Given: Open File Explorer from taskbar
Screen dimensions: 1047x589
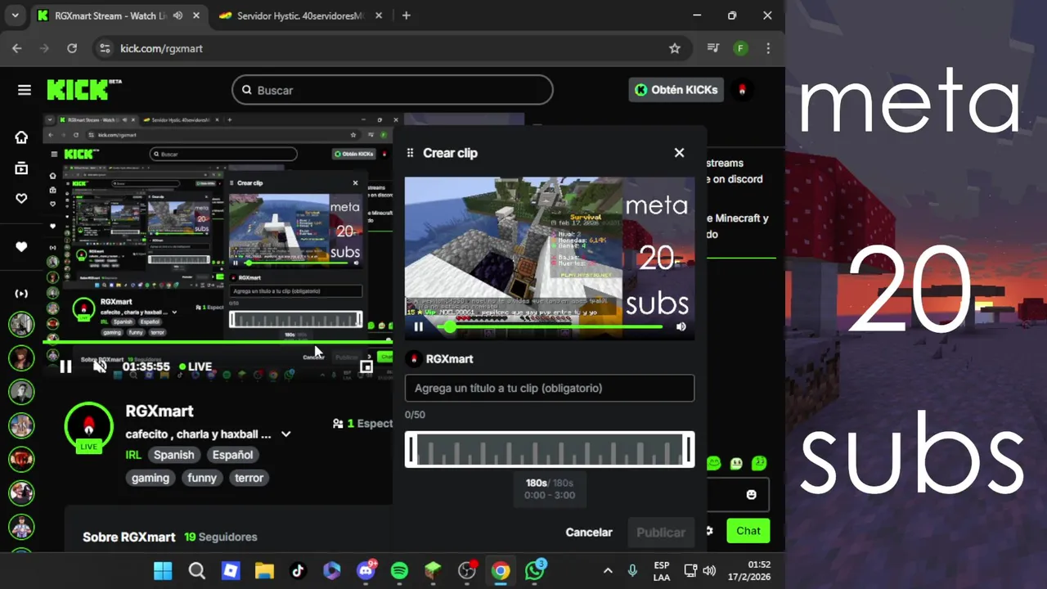Looking at the screenshot, I should (x=263, y=571).
